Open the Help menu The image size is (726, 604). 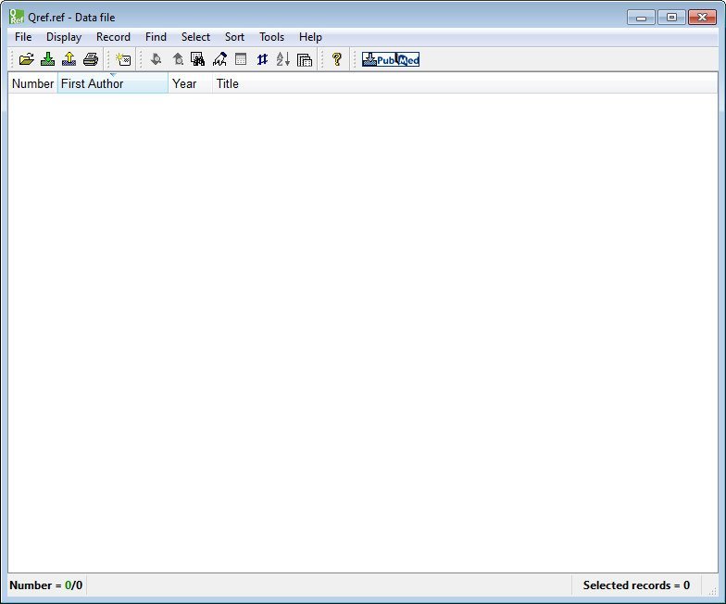(310, 37)
